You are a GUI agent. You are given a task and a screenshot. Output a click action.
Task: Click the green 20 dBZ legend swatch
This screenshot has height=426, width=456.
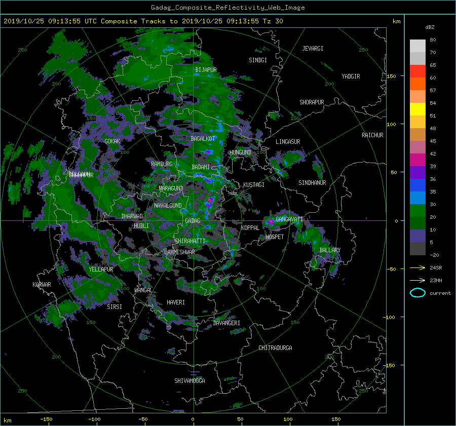[417, 211]
